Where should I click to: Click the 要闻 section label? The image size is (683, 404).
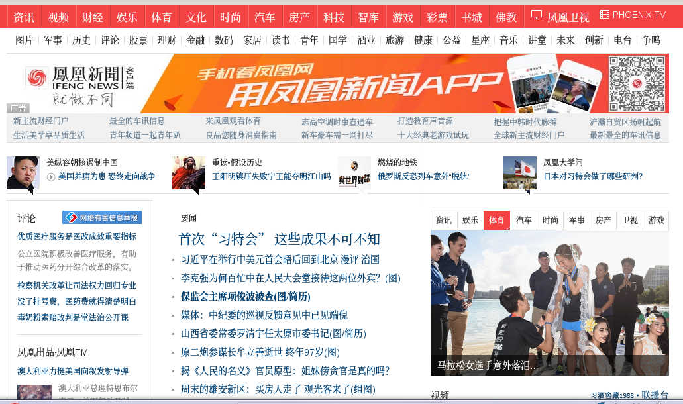pos(189,218)
